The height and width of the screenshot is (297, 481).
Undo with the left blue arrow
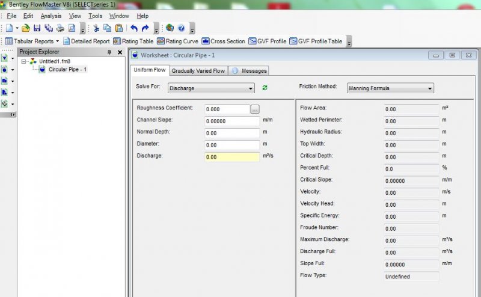(134, 28)
